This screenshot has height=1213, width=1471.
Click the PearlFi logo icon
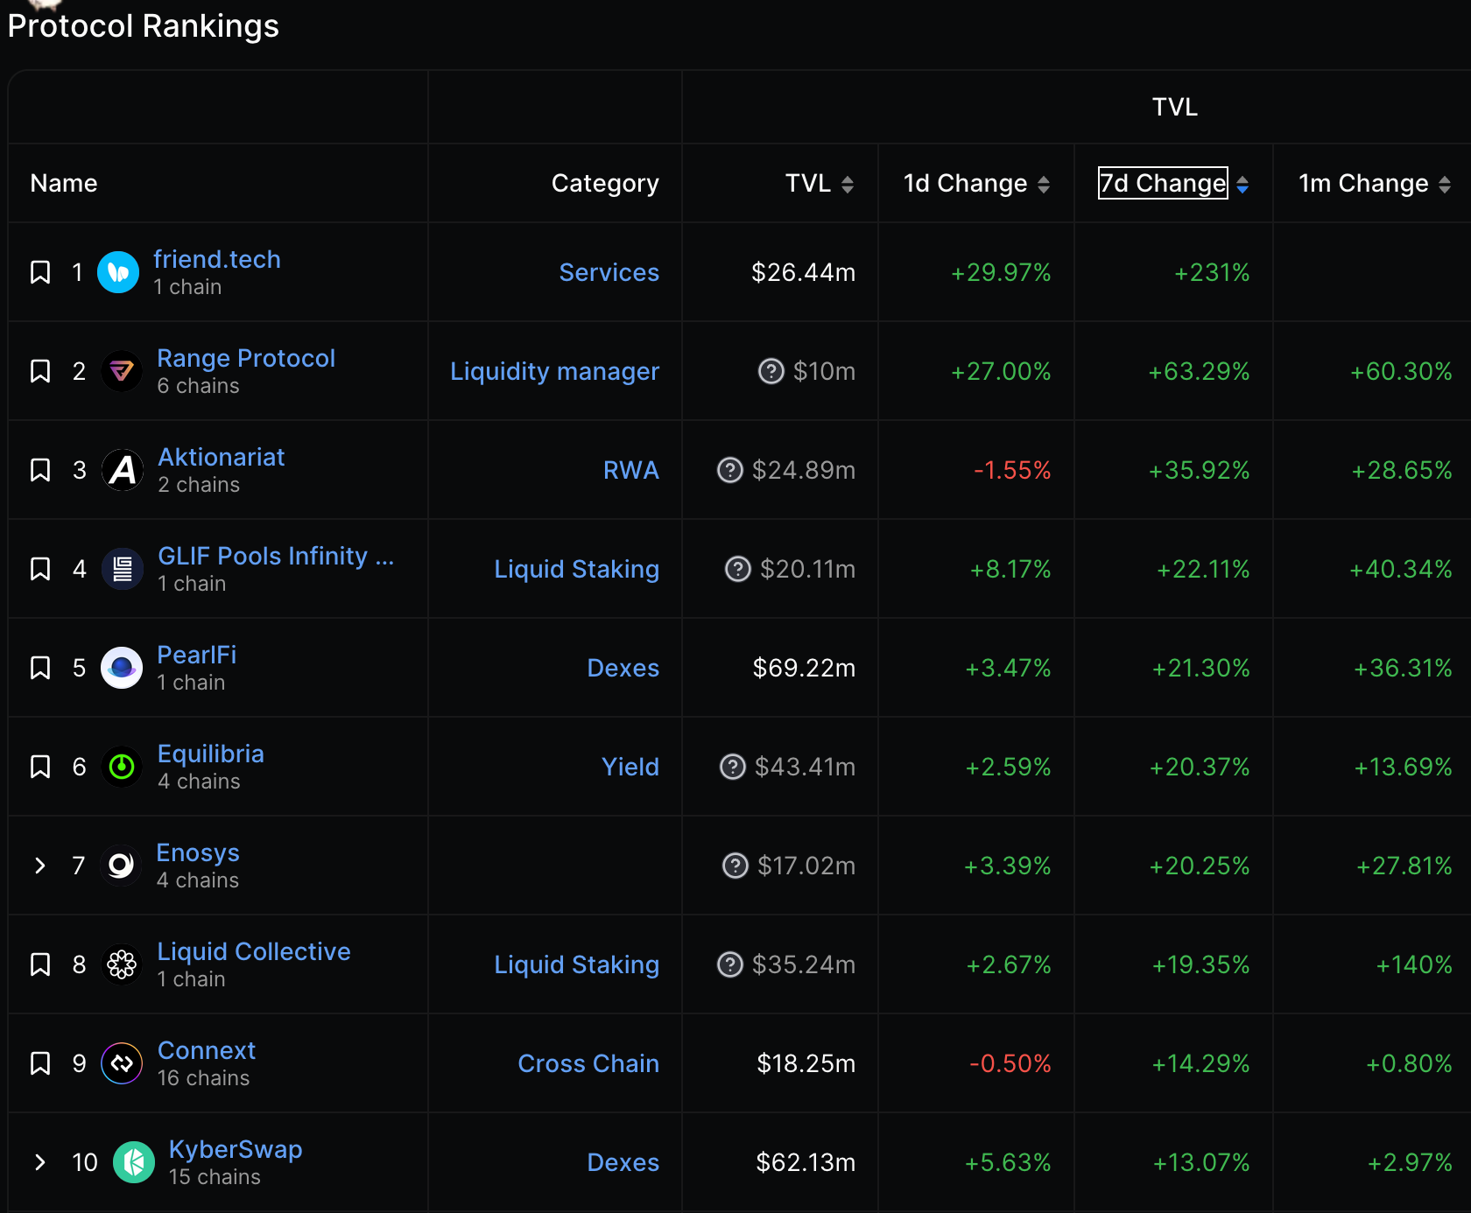click(x=122, y=668)
